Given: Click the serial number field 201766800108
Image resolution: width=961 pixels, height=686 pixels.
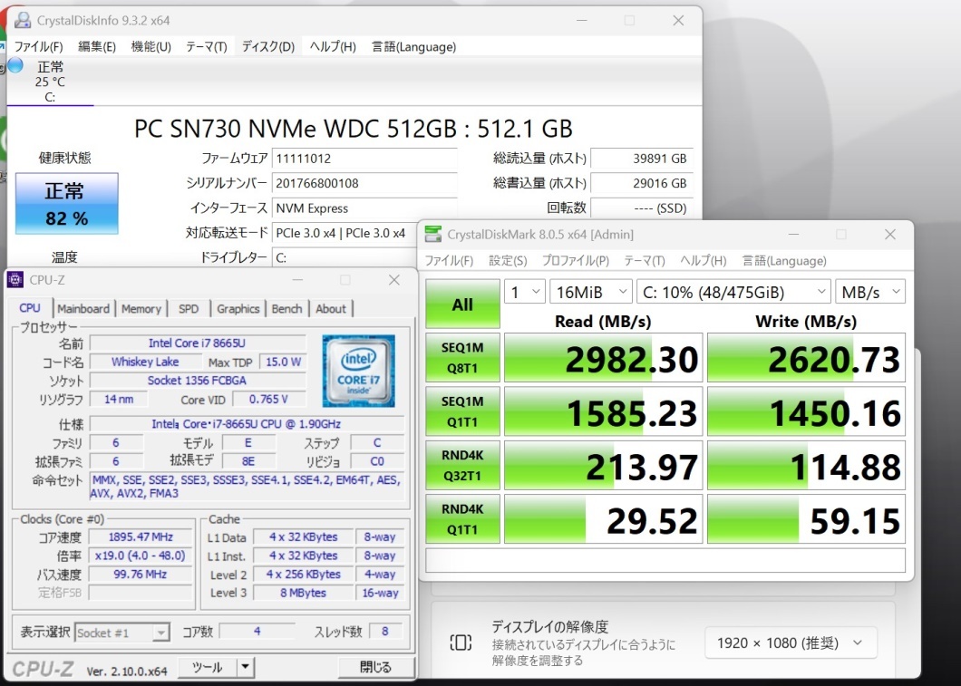Looking at the screenshot, I should pyautogui.click(x=364, y=183).
